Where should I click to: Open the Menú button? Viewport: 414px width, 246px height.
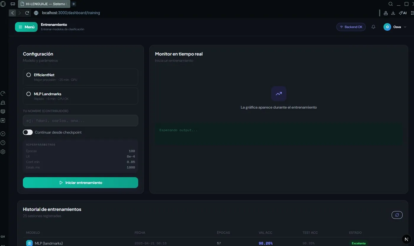pos(26,27)
